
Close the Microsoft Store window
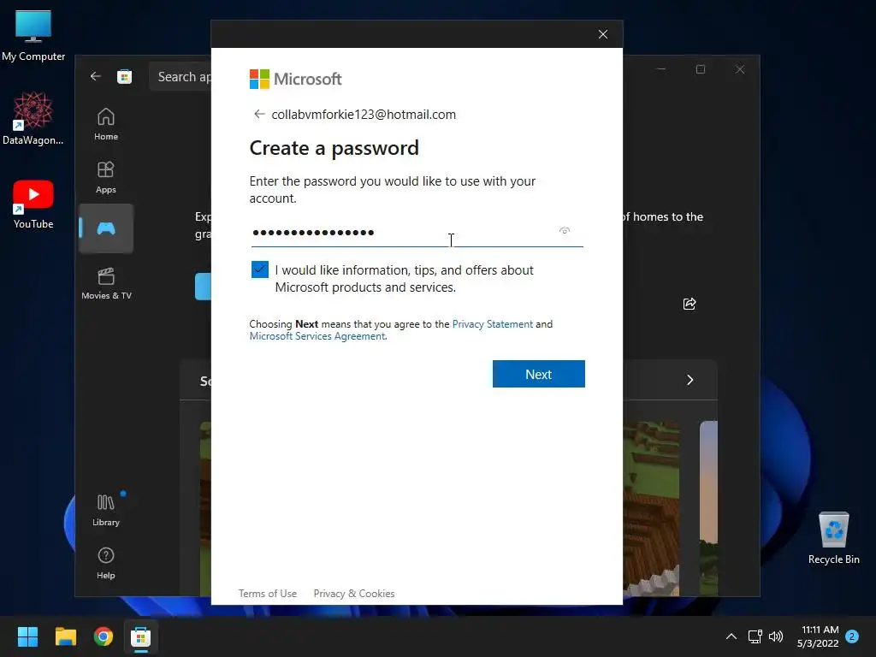(740, 69)
